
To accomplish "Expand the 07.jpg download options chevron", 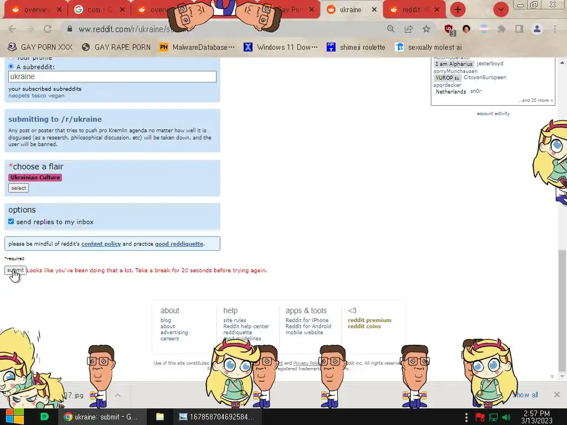I will (118, 395).
